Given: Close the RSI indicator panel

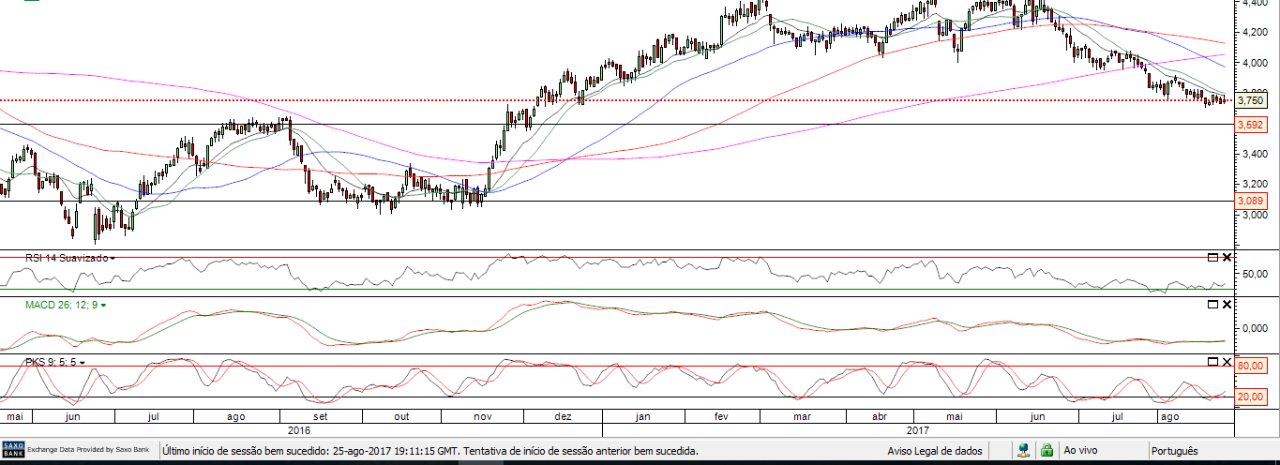Looking at the screenshot, I should 1227,257.
